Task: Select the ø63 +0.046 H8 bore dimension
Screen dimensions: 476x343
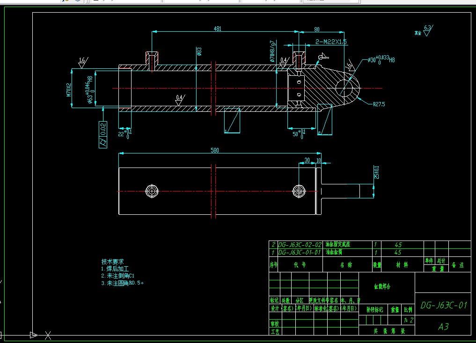Action: [90, 90]
